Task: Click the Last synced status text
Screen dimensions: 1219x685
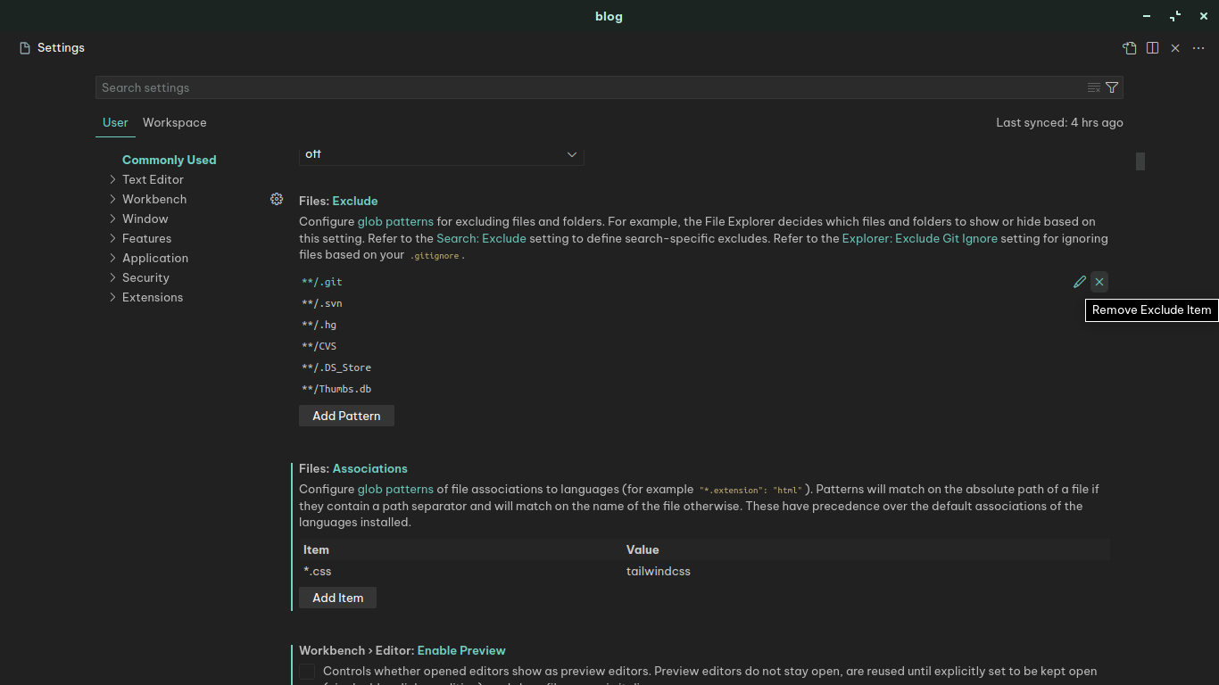Action: coord(1059,123)
